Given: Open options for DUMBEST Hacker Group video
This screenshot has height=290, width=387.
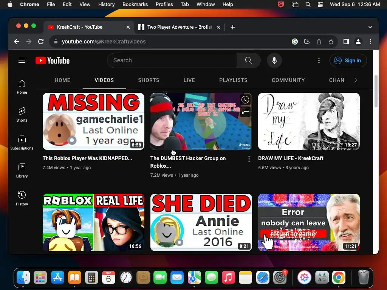Looking at the screenshot, I should tap(249, 159).
